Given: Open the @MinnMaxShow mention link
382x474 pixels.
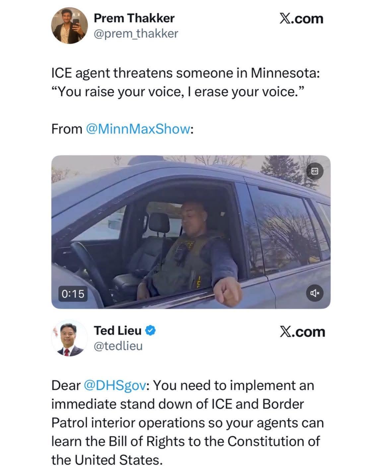Looking at the screenshot, I should tap(138, 129).
